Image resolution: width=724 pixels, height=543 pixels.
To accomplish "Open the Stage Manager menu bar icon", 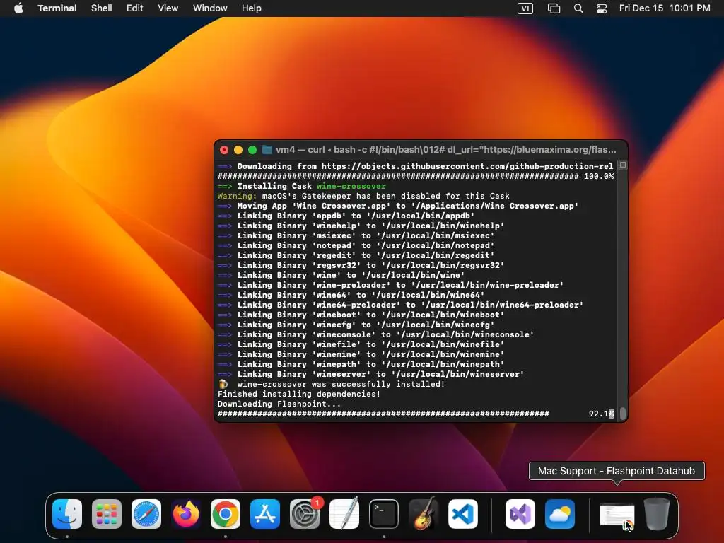I will click(554, 8).
